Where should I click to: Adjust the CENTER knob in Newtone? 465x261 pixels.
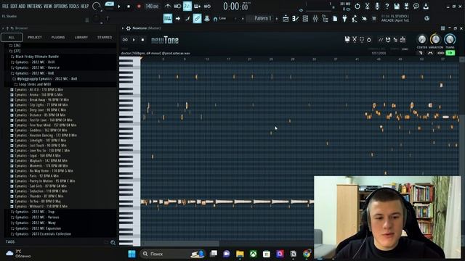click(421, 39)
